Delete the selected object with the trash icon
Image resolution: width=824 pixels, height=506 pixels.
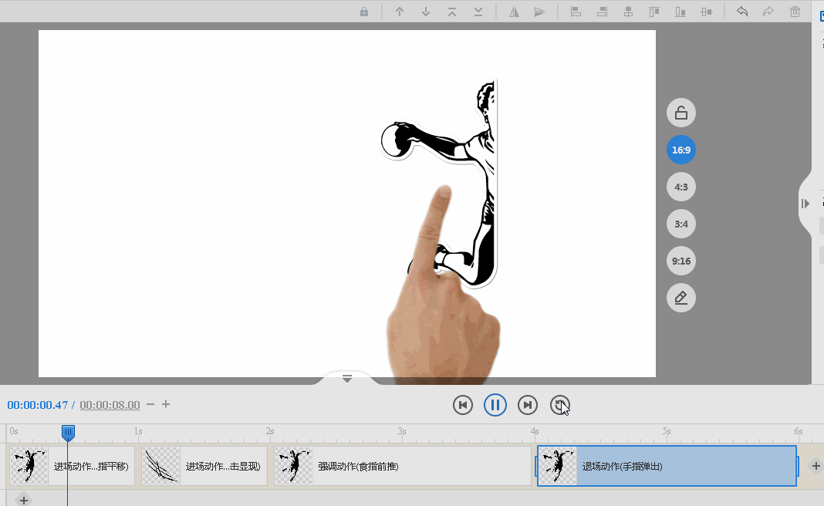point(795,11)
